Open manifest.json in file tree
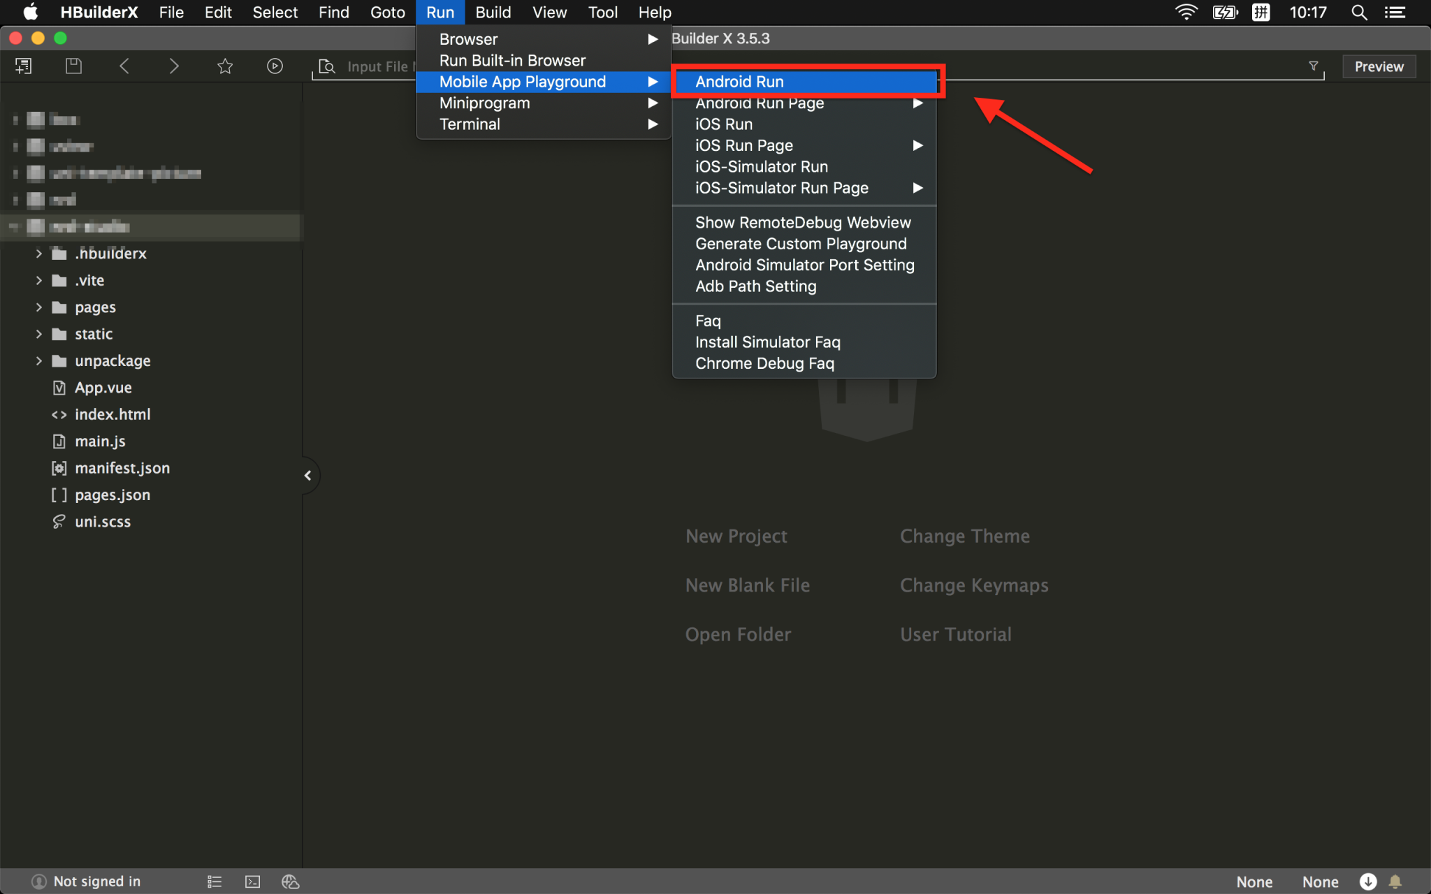 pyautogui.click(x=122, y=468)
